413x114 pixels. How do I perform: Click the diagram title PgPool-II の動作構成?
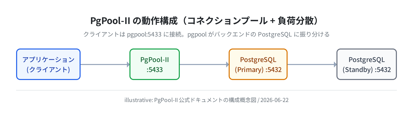click(134, 21)
